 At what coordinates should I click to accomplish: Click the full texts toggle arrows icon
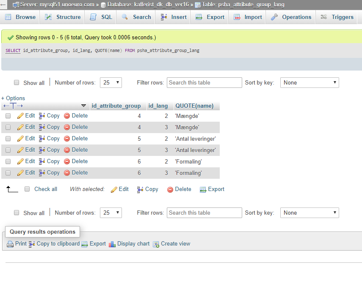point(13,106)
